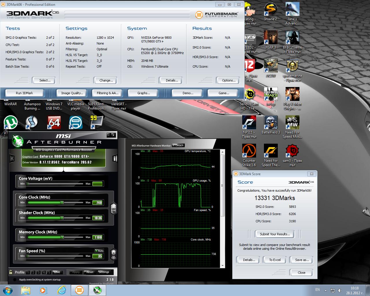Image resolution: width=370 pixels, height=296 pixels.
Task: Open Graphs in 3DMark06
Action: click(x=144, y=93)
